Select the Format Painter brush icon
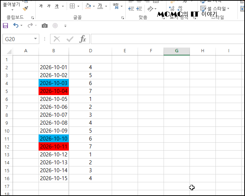Image resolution: width=245 pixels, height=196 pixels. pyautogui.click(x=26, y=8)
